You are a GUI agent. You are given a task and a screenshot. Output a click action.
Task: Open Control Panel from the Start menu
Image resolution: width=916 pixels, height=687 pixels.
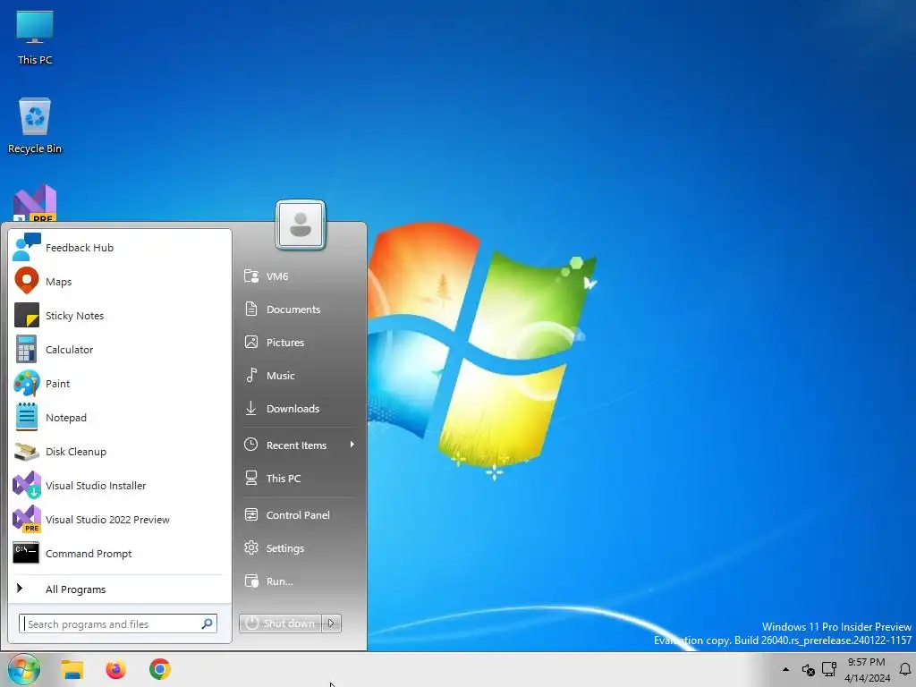[x=300, y=514]
